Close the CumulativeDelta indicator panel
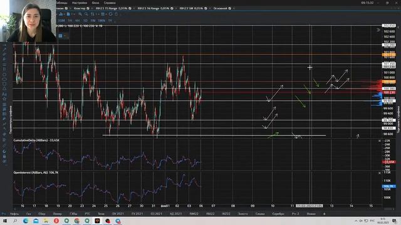The height and width of the screenshot is (225, 401). pyautogui.click(x=380, y=141)
